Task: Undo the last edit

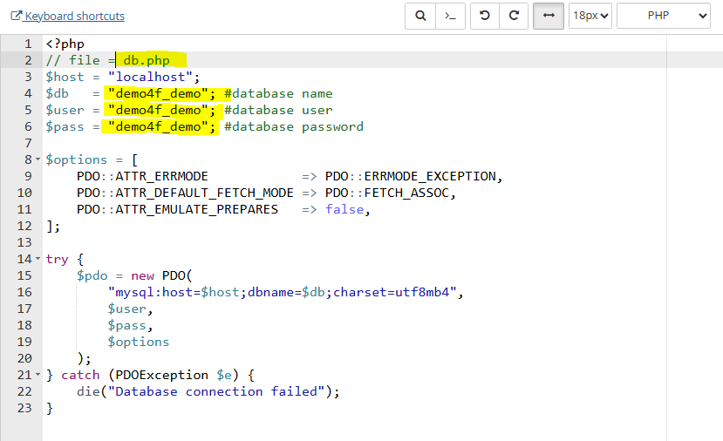Action: (485, 16)
